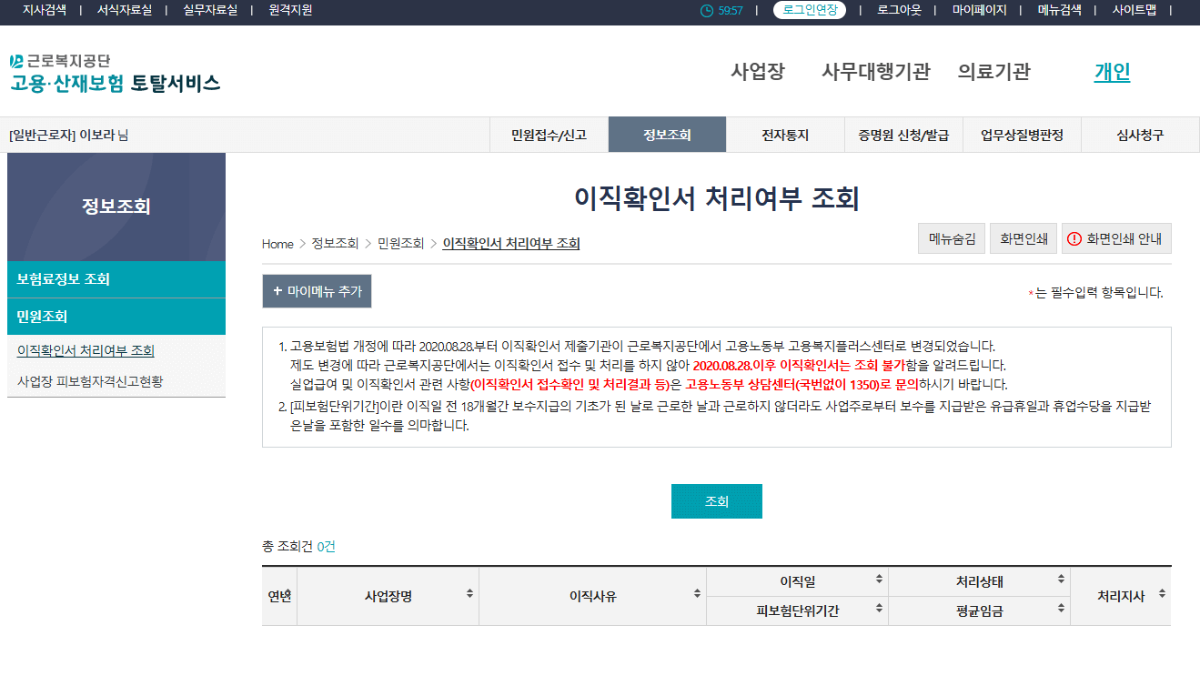The height and width of the screenshot is (676, 1200).
Task: Click the 조회 search button
Action: (x=716, y=500)
